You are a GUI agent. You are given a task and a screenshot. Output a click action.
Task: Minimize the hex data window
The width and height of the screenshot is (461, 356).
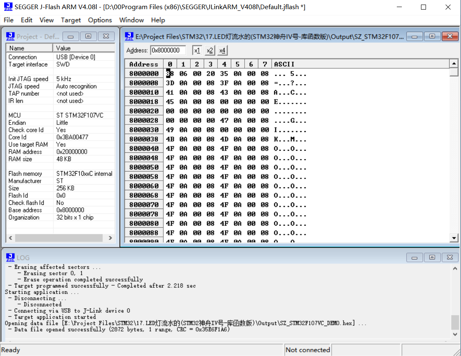coord(415,36)
